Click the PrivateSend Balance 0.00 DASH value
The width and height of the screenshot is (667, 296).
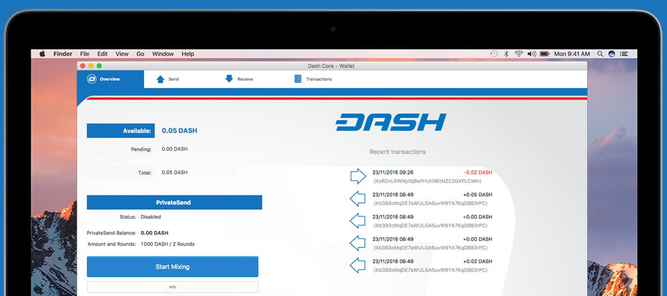click(154, 233)
